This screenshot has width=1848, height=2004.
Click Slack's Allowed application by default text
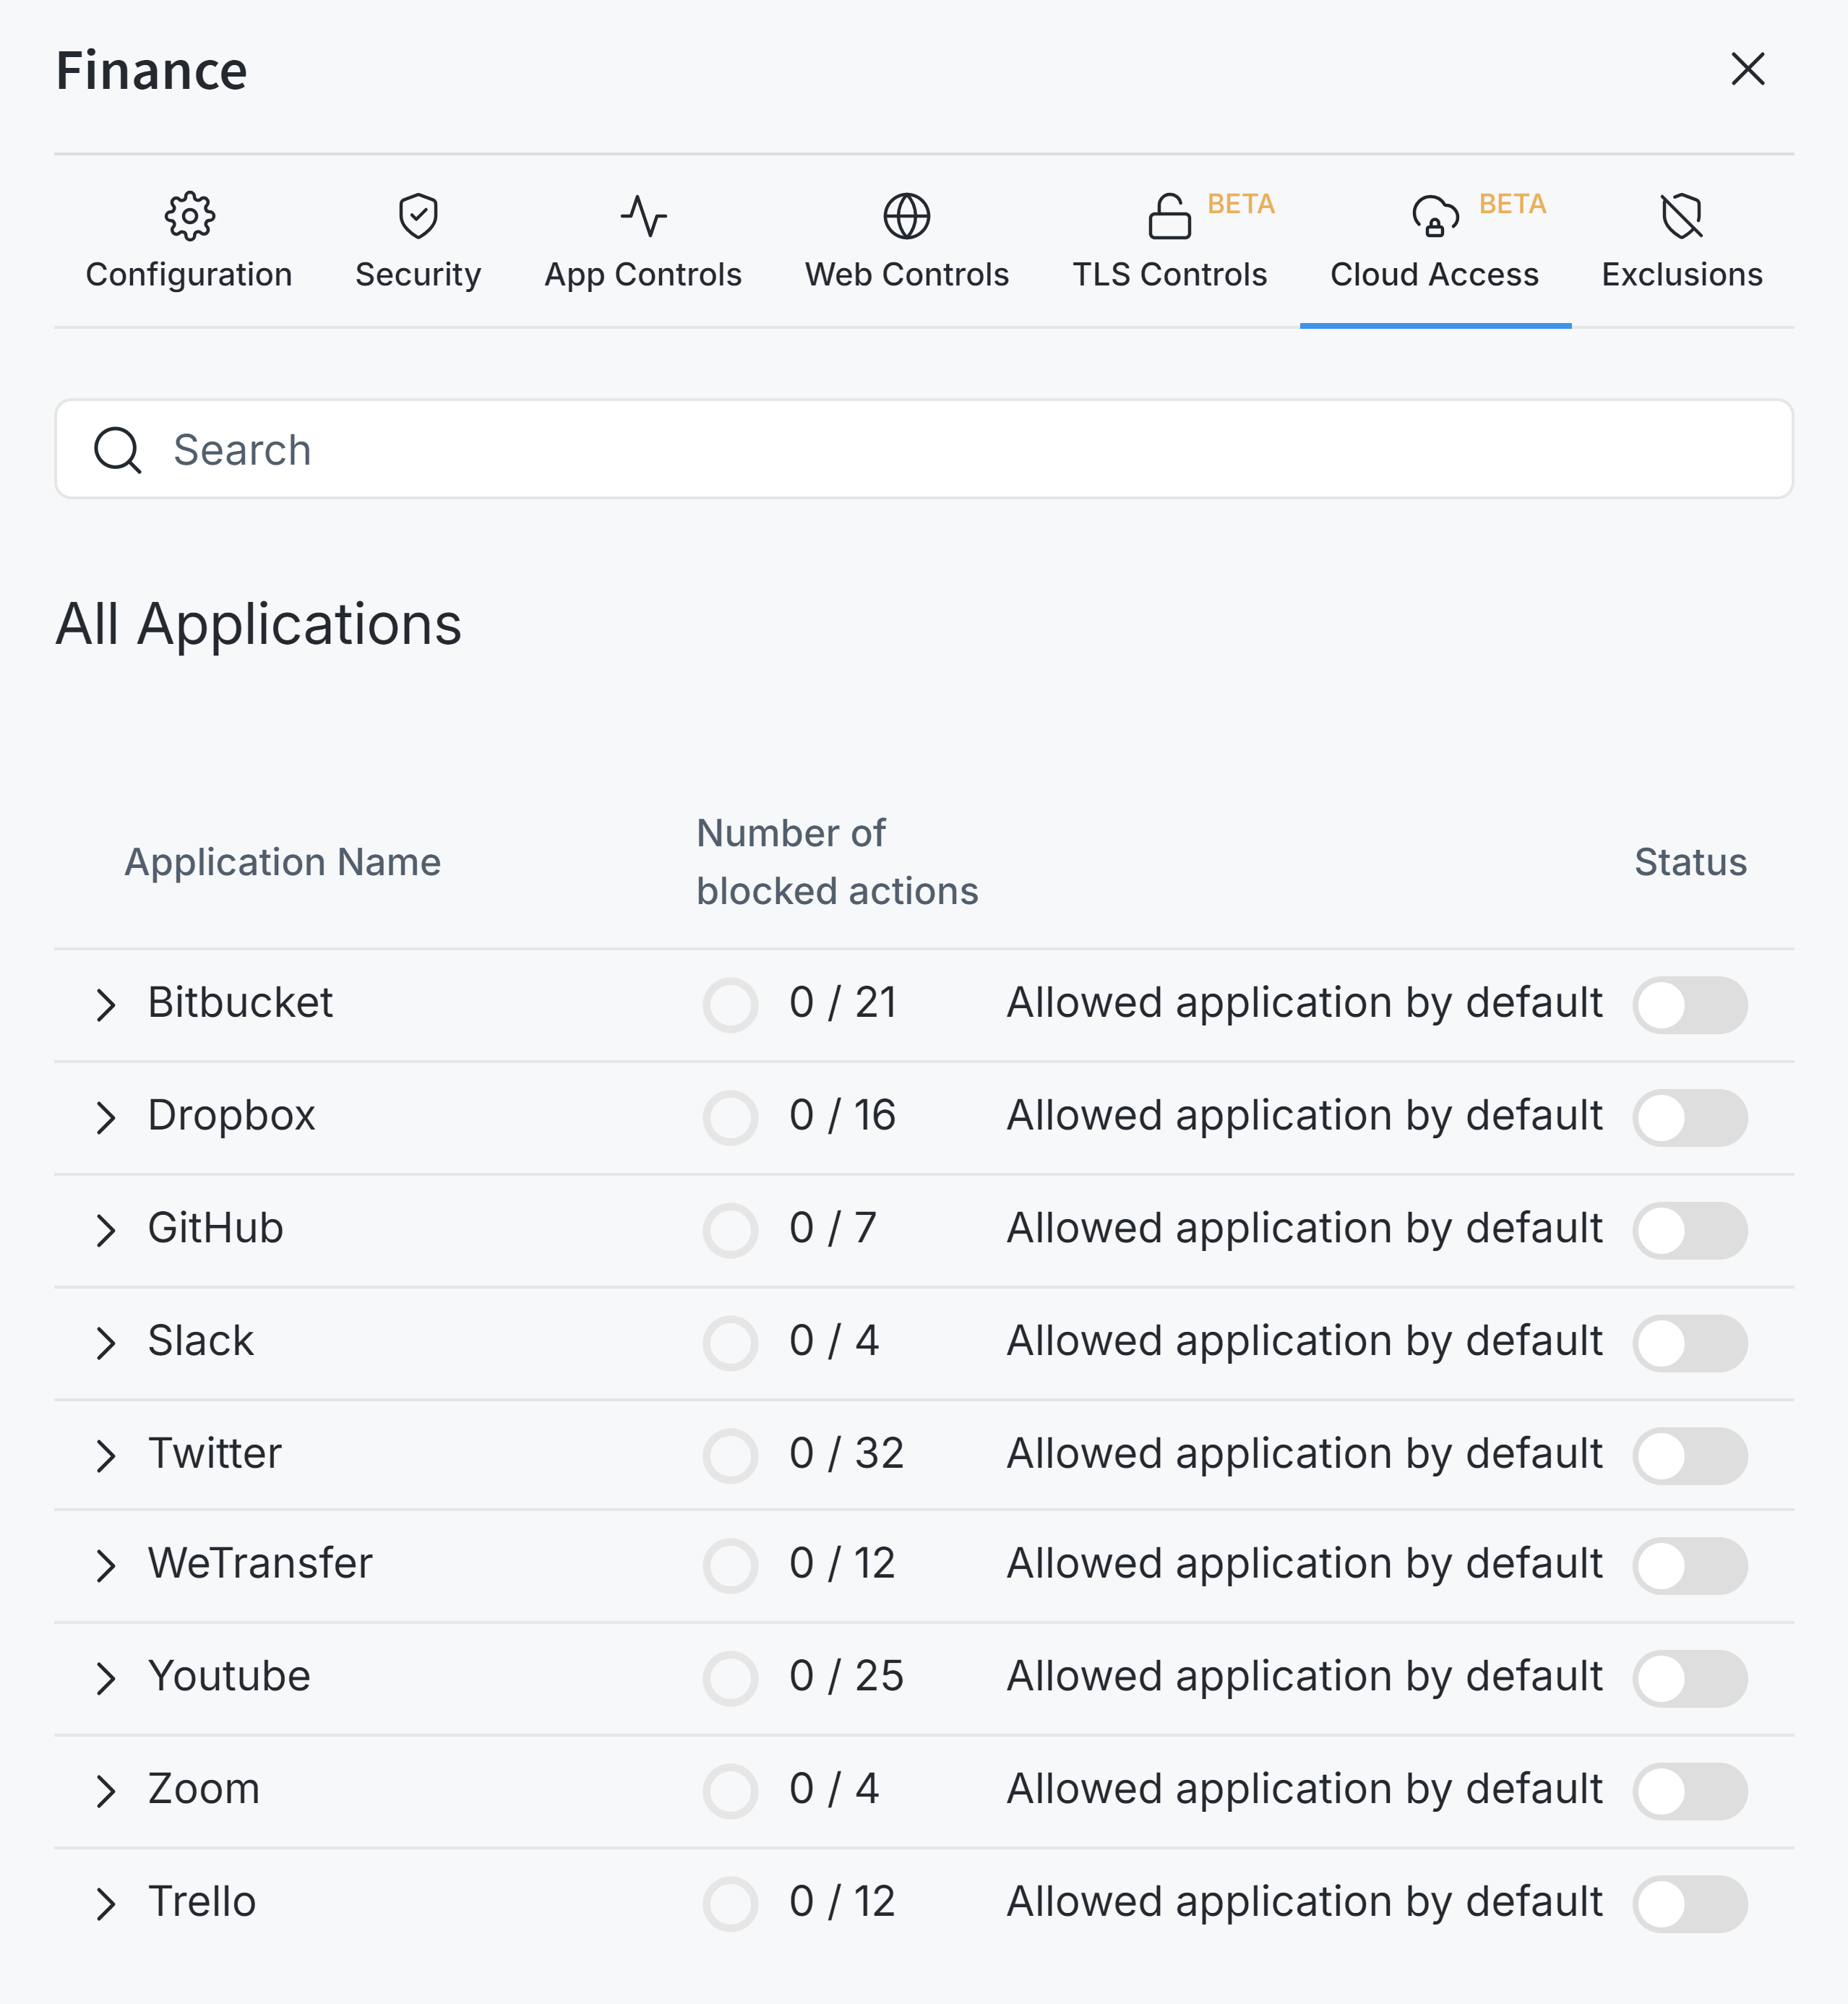[x=1304, y=1341]
